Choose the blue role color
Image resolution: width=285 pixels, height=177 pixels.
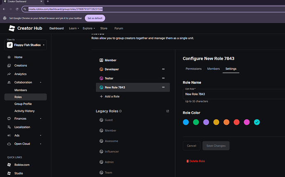(x=186, y=122)
